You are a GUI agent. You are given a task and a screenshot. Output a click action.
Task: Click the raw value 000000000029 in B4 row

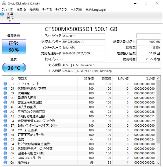(x=144, y=121)
